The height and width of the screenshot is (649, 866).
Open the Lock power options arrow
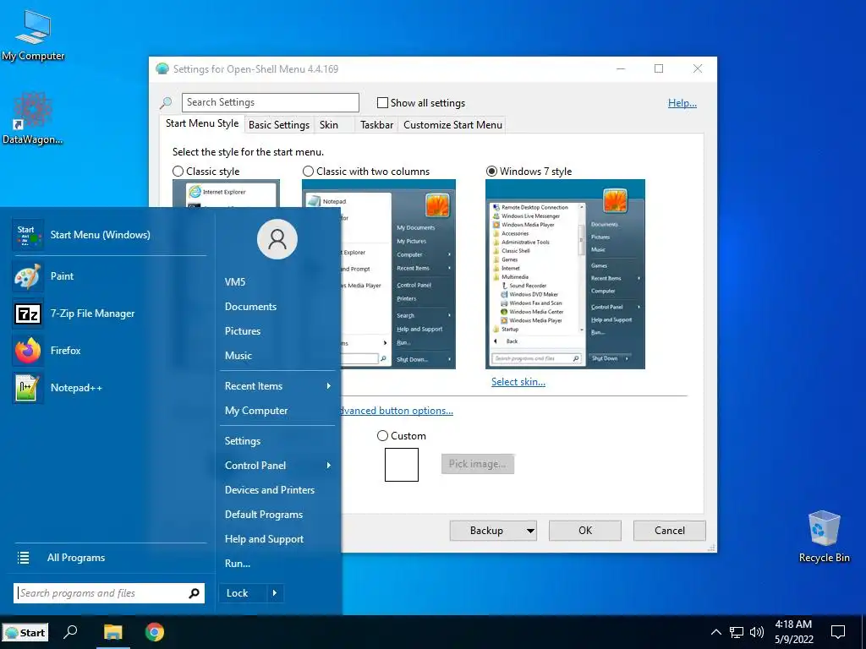pos(275,593)
